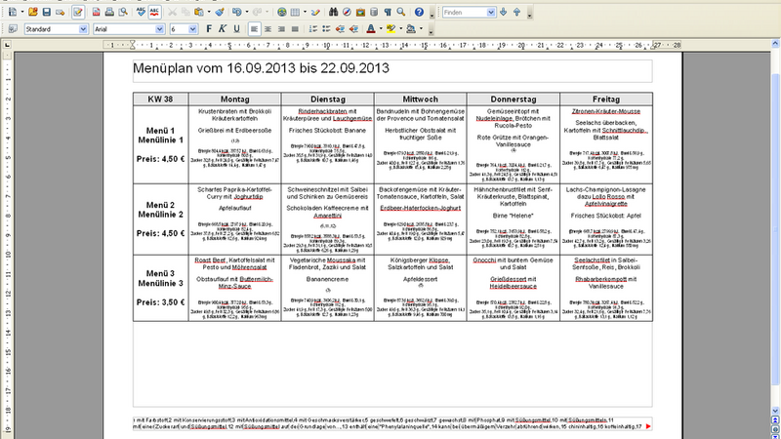Toggle italic (K) formatting
This screenshot has height=439, width=781.
[x=223, y=29]
